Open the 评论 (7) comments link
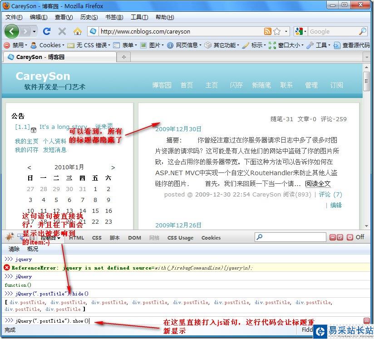 [x=330, y=194]
